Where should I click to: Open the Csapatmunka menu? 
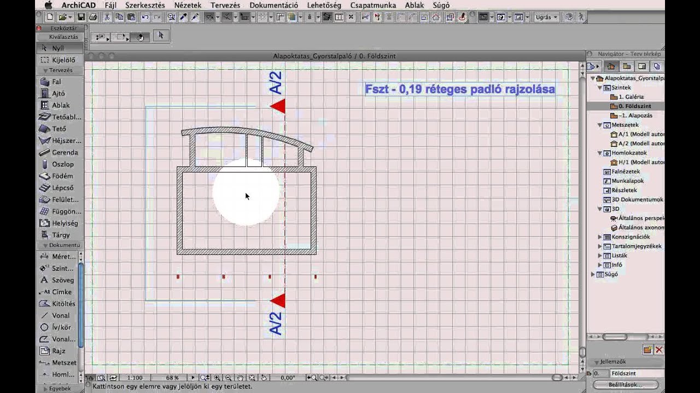[x=373, y=5]
